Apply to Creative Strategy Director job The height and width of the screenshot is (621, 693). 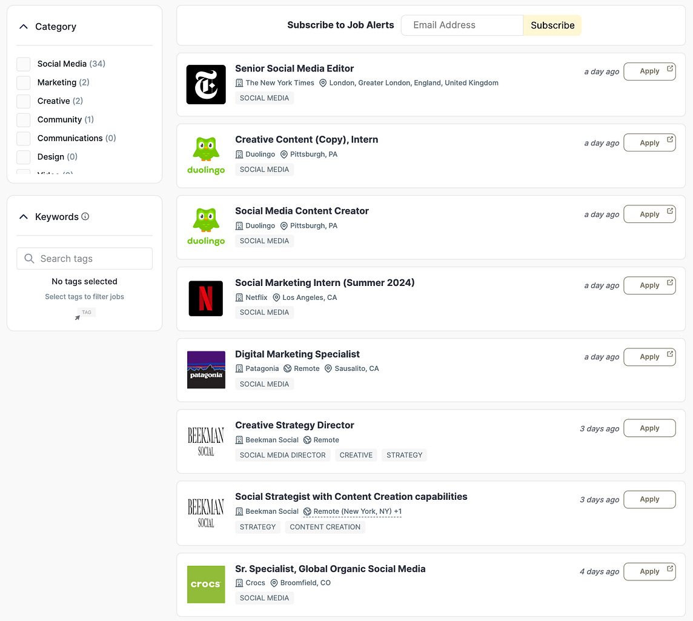click(x=649, y=428)
